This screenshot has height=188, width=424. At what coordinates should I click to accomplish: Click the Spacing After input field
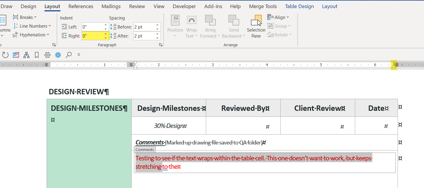tap(144, 36)
